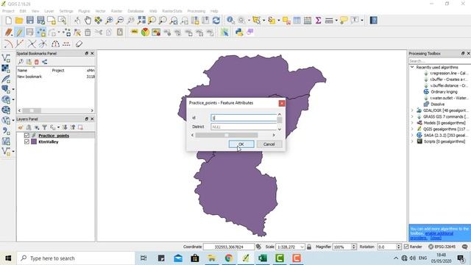Click share bookmark icon in Bookmarks panel
The width and height of the screenshot is (471, 265).
(x=44, y=62)
